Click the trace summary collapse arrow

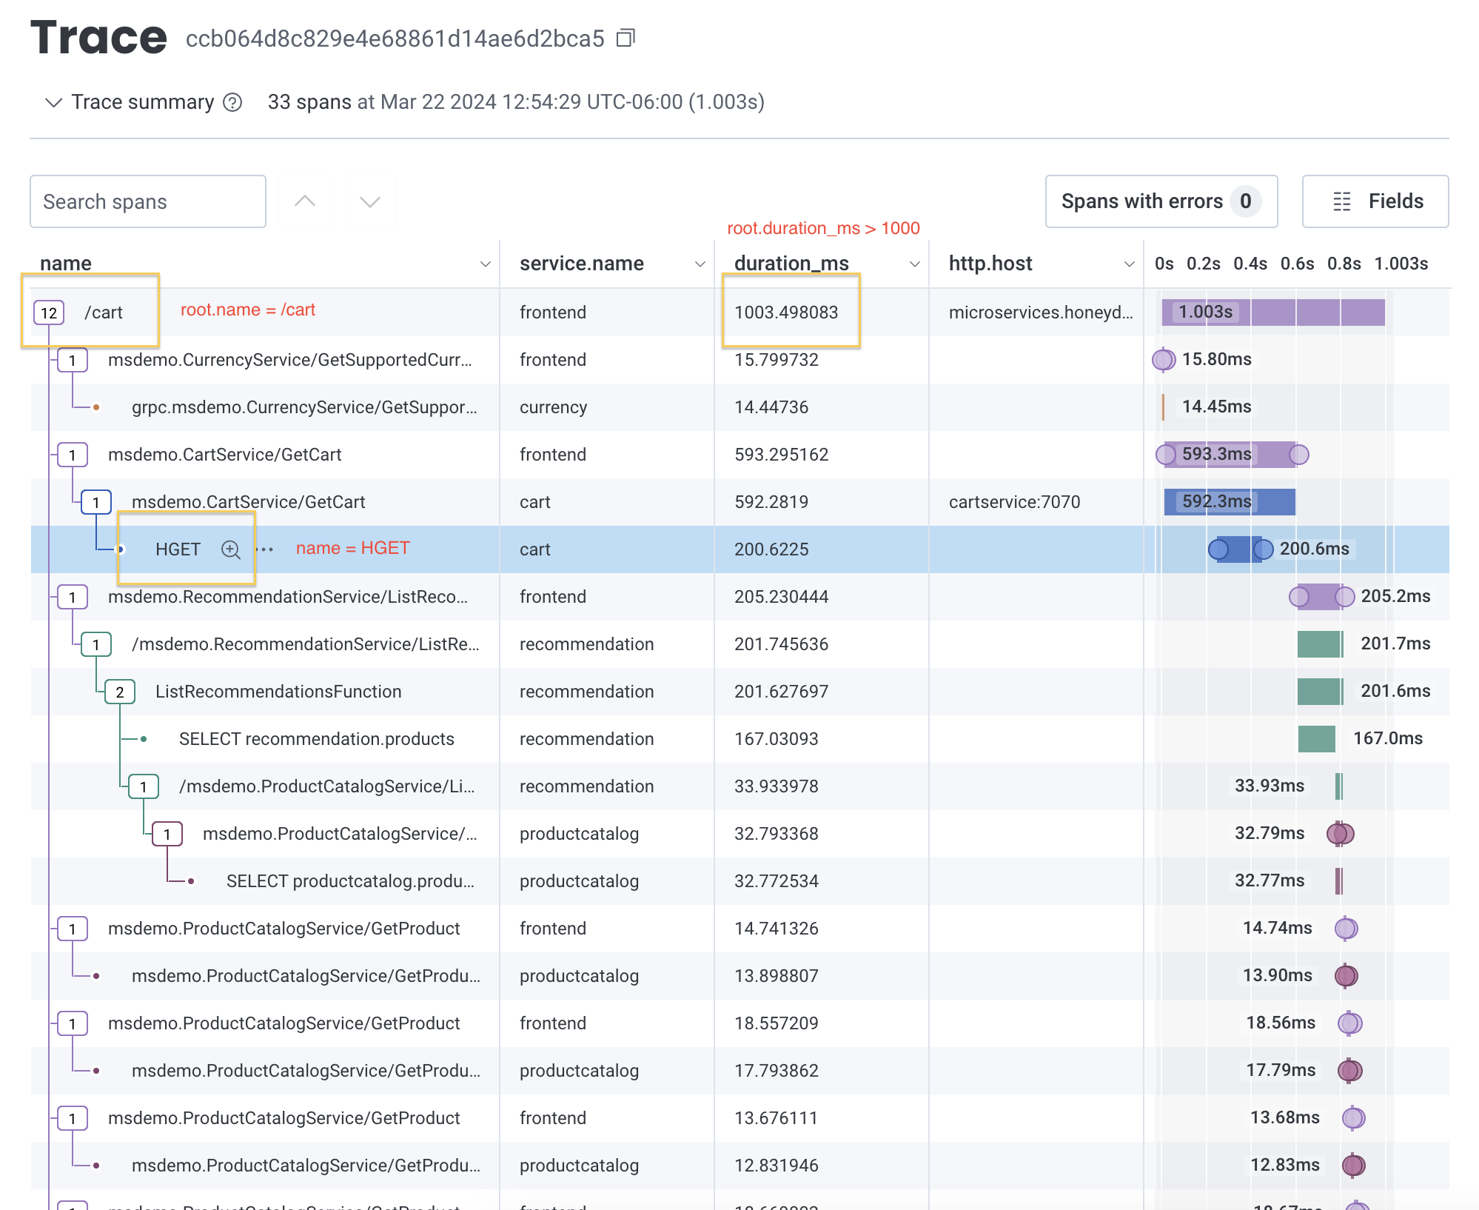tap(48, 102)
